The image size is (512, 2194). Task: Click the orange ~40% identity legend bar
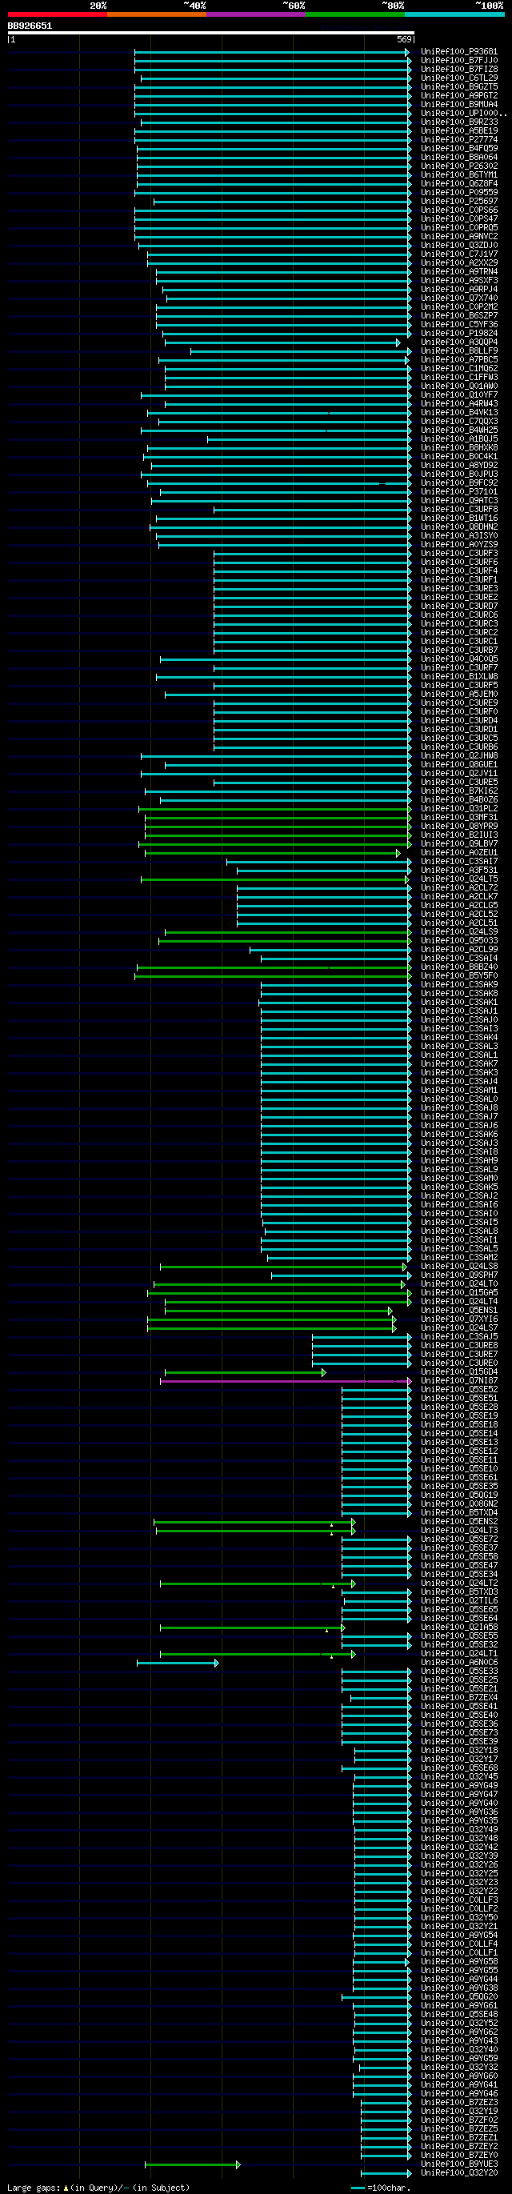[157, 14]
